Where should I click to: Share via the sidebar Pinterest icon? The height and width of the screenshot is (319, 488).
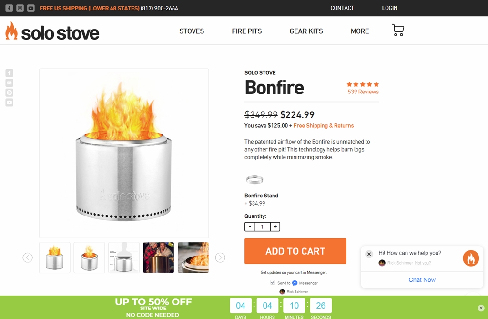[10, 93]
